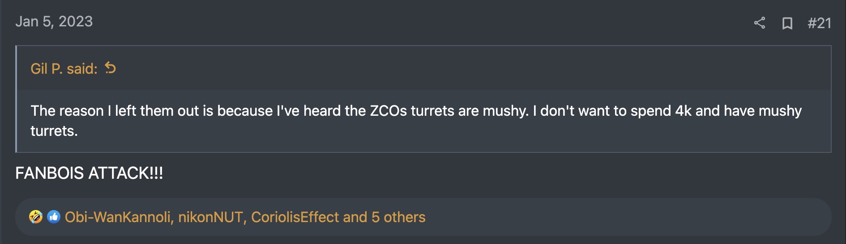This screenshot has width=846, height=244.
Task: Click the word "mushy." in quoted message
Action: [x=506, y=111]
